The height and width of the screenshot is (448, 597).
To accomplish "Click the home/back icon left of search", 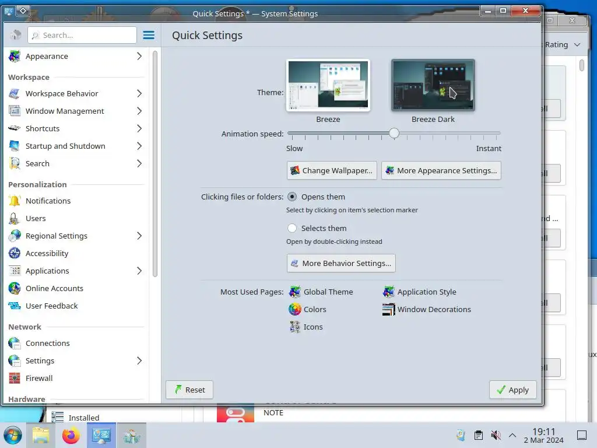I will [16, 35].
